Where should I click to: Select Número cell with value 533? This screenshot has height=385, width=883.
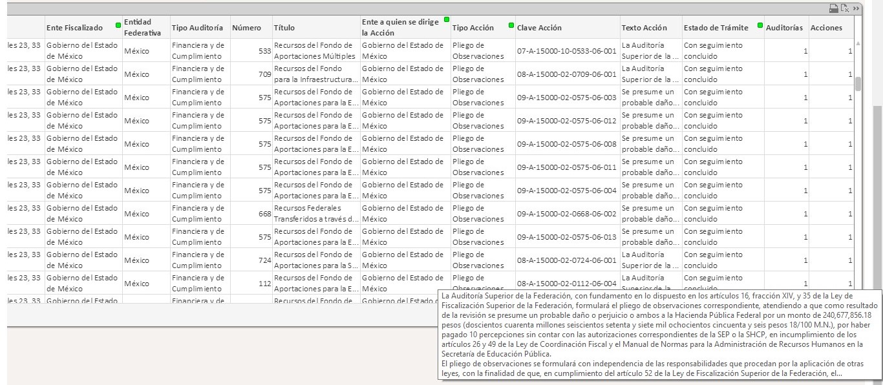[x=251, y=50]
